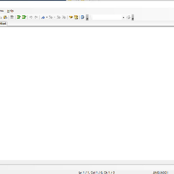
Task: Click the first grayed-out icon after blue arrow
Action: point(51,17)
